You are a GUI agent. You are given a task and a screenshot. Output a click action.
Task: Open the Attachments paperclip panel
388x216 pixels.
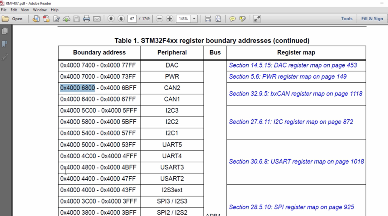tap(5, 57)
